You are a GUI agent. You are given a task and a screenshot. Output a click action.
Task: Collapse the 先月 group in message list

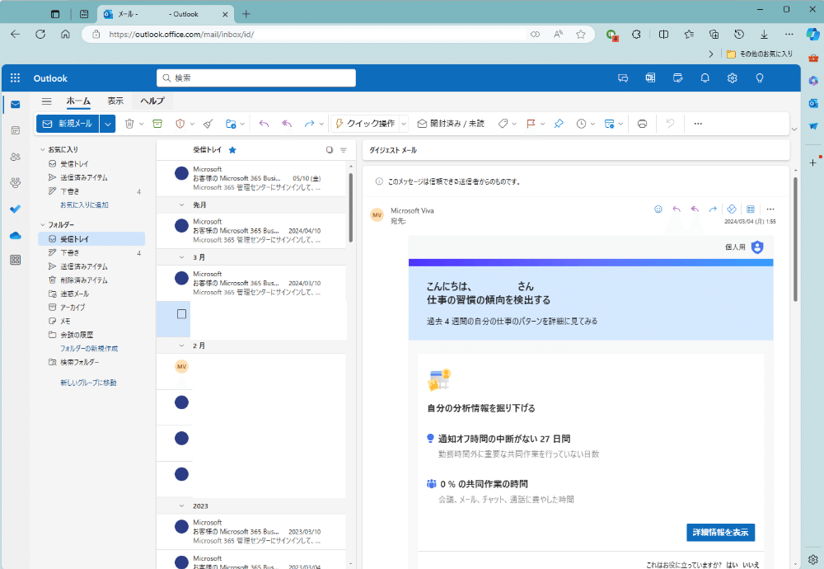[x=182, y=205]
